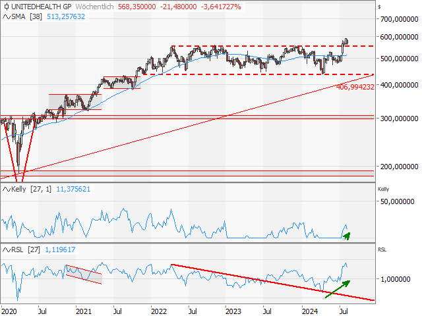Click RSL period [27] label

click(34, 250)
